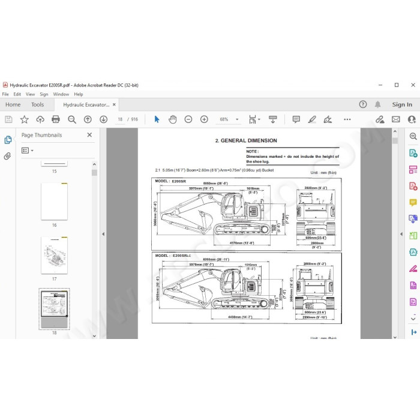Open the Help menu

pos(79,94)
